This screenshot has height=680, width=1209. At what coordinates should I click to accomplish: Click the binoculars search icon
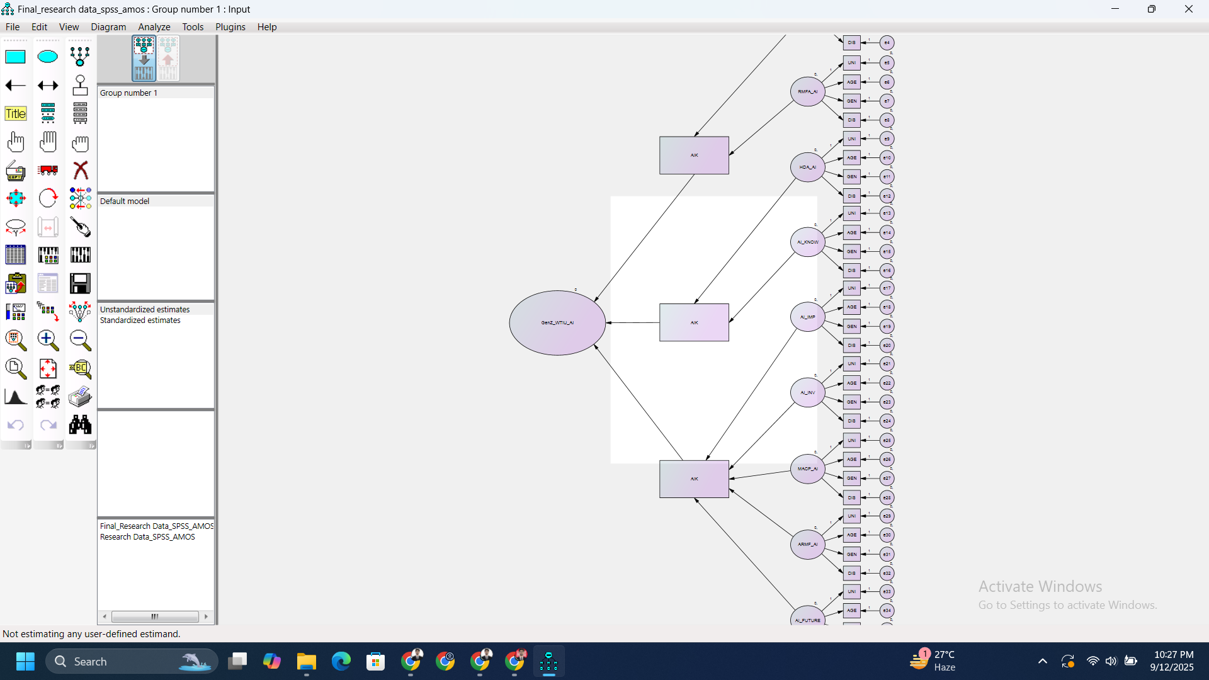click(80, 425)
